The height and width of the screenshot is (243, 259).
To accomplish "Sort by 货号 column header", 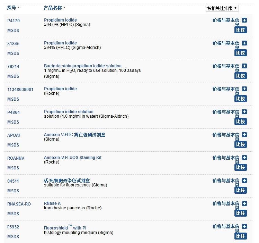I will click(14, 8).
